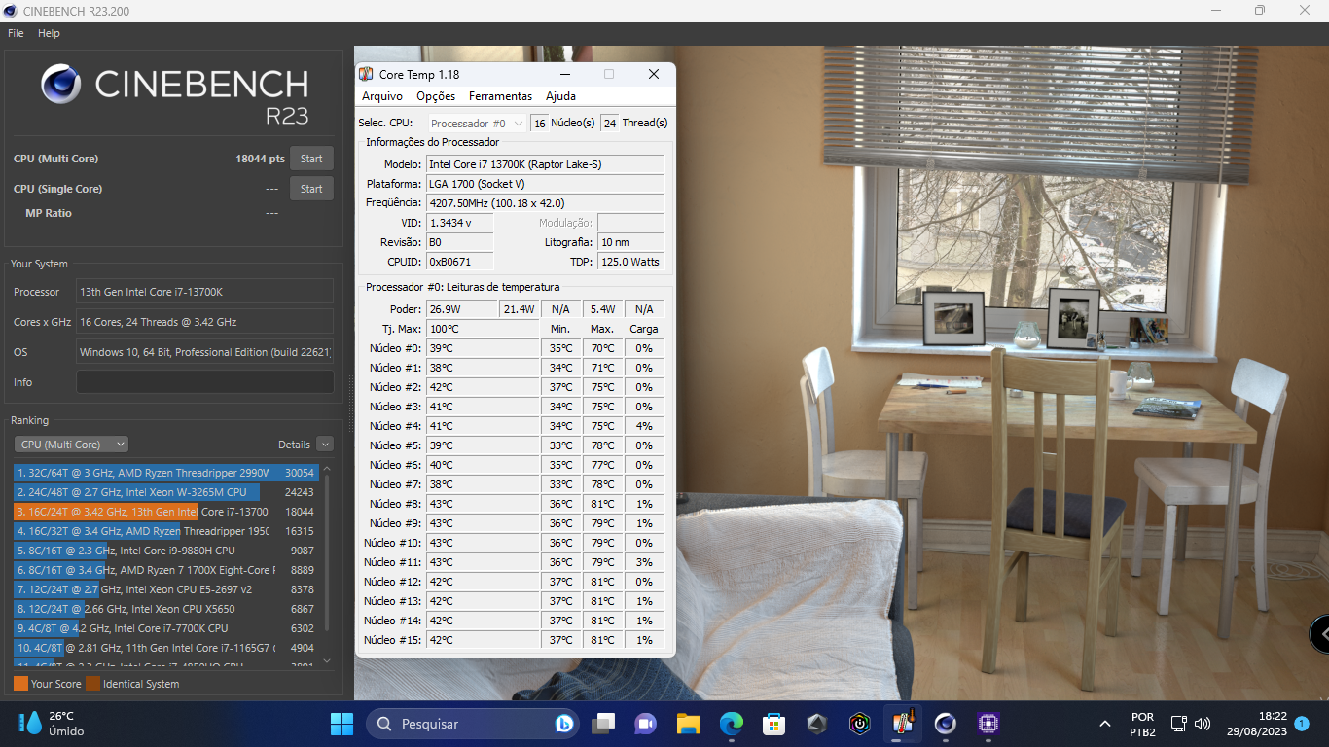Toggle the ranking Details arrow button
The height and width of the screenshot is (747, 1329).
(x=325, y=445)
